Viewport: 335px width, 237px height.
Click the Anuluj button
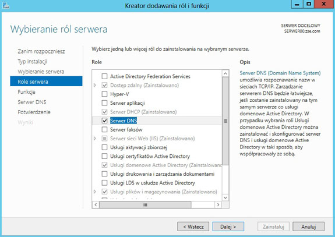(x=309, y=227)
